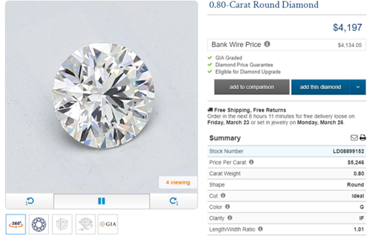Expand add this diamond dropdown arrow

(358, 87)
